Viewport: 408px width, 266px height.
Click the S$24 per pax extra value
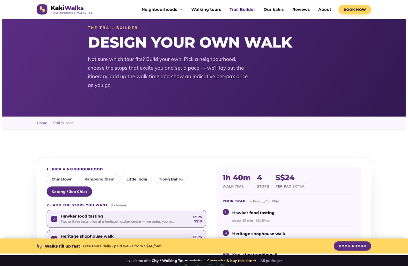pyautogui.click(x=285, y=178)
